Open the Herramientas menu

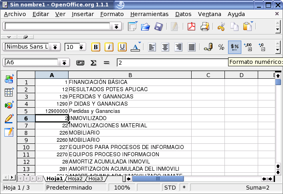click(150, 14)
